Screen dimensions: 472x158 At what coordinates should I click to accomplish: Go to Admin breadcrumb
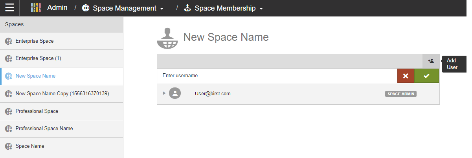point(57,8)
